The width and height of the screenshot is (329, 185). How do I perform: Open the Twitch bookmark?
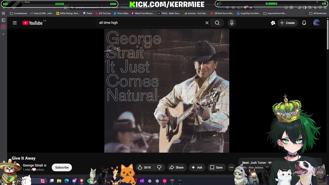tap(88, 13)
